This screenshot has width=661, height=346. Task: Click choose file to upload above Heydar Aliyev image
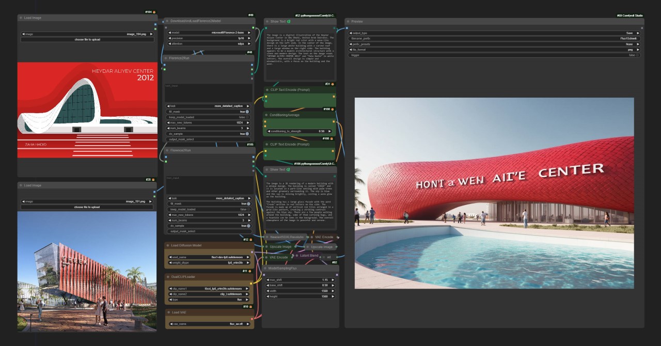tap(87, 39)
